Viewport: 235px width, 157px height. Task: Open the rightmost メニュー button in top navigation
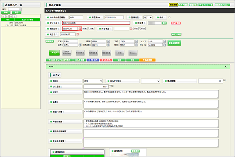[x=222, y=5]
